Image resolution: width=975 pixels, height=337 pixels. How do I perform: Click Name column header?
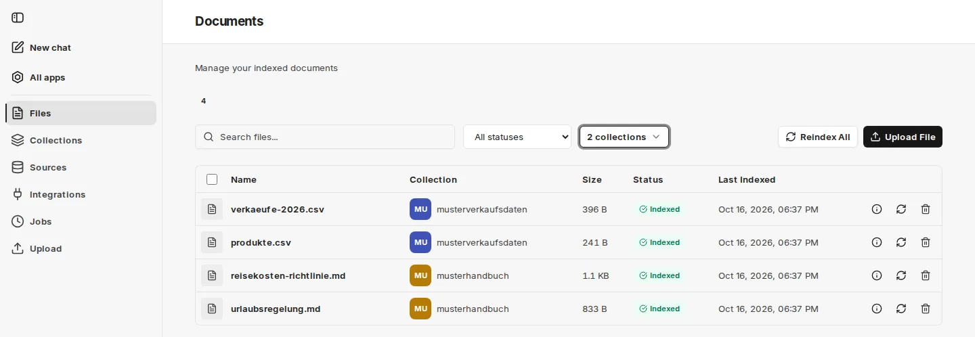244,179
